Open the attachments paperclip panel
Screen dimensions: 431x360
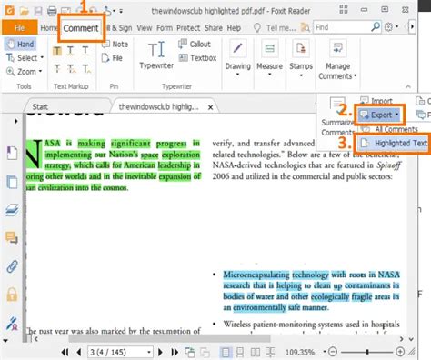tap(12, 266)
